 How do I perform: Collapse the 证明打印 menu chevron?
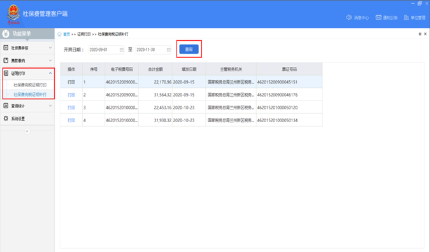(x=50, y=73)
